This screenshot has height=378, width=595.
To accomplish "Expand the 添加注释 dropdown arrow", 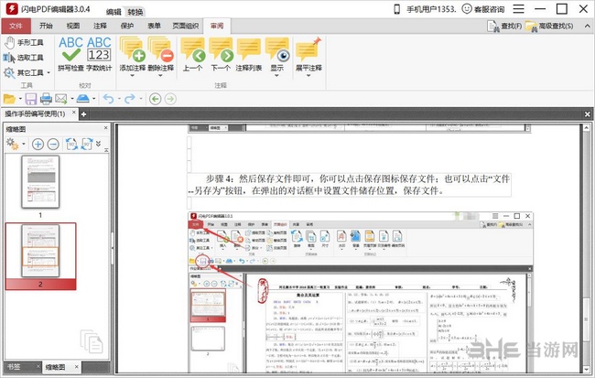I will (133, 76).
